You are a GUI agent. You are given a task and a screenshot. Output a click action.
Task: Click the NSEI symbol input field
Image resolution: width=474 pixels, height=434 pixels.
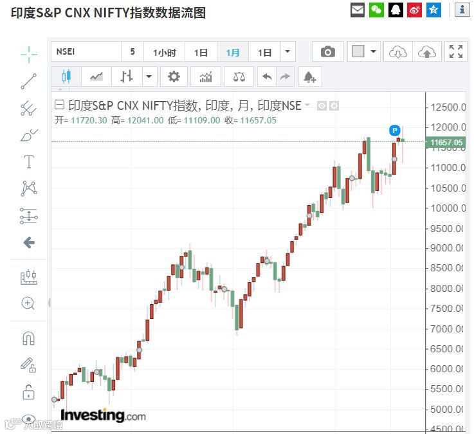[86, 51]
